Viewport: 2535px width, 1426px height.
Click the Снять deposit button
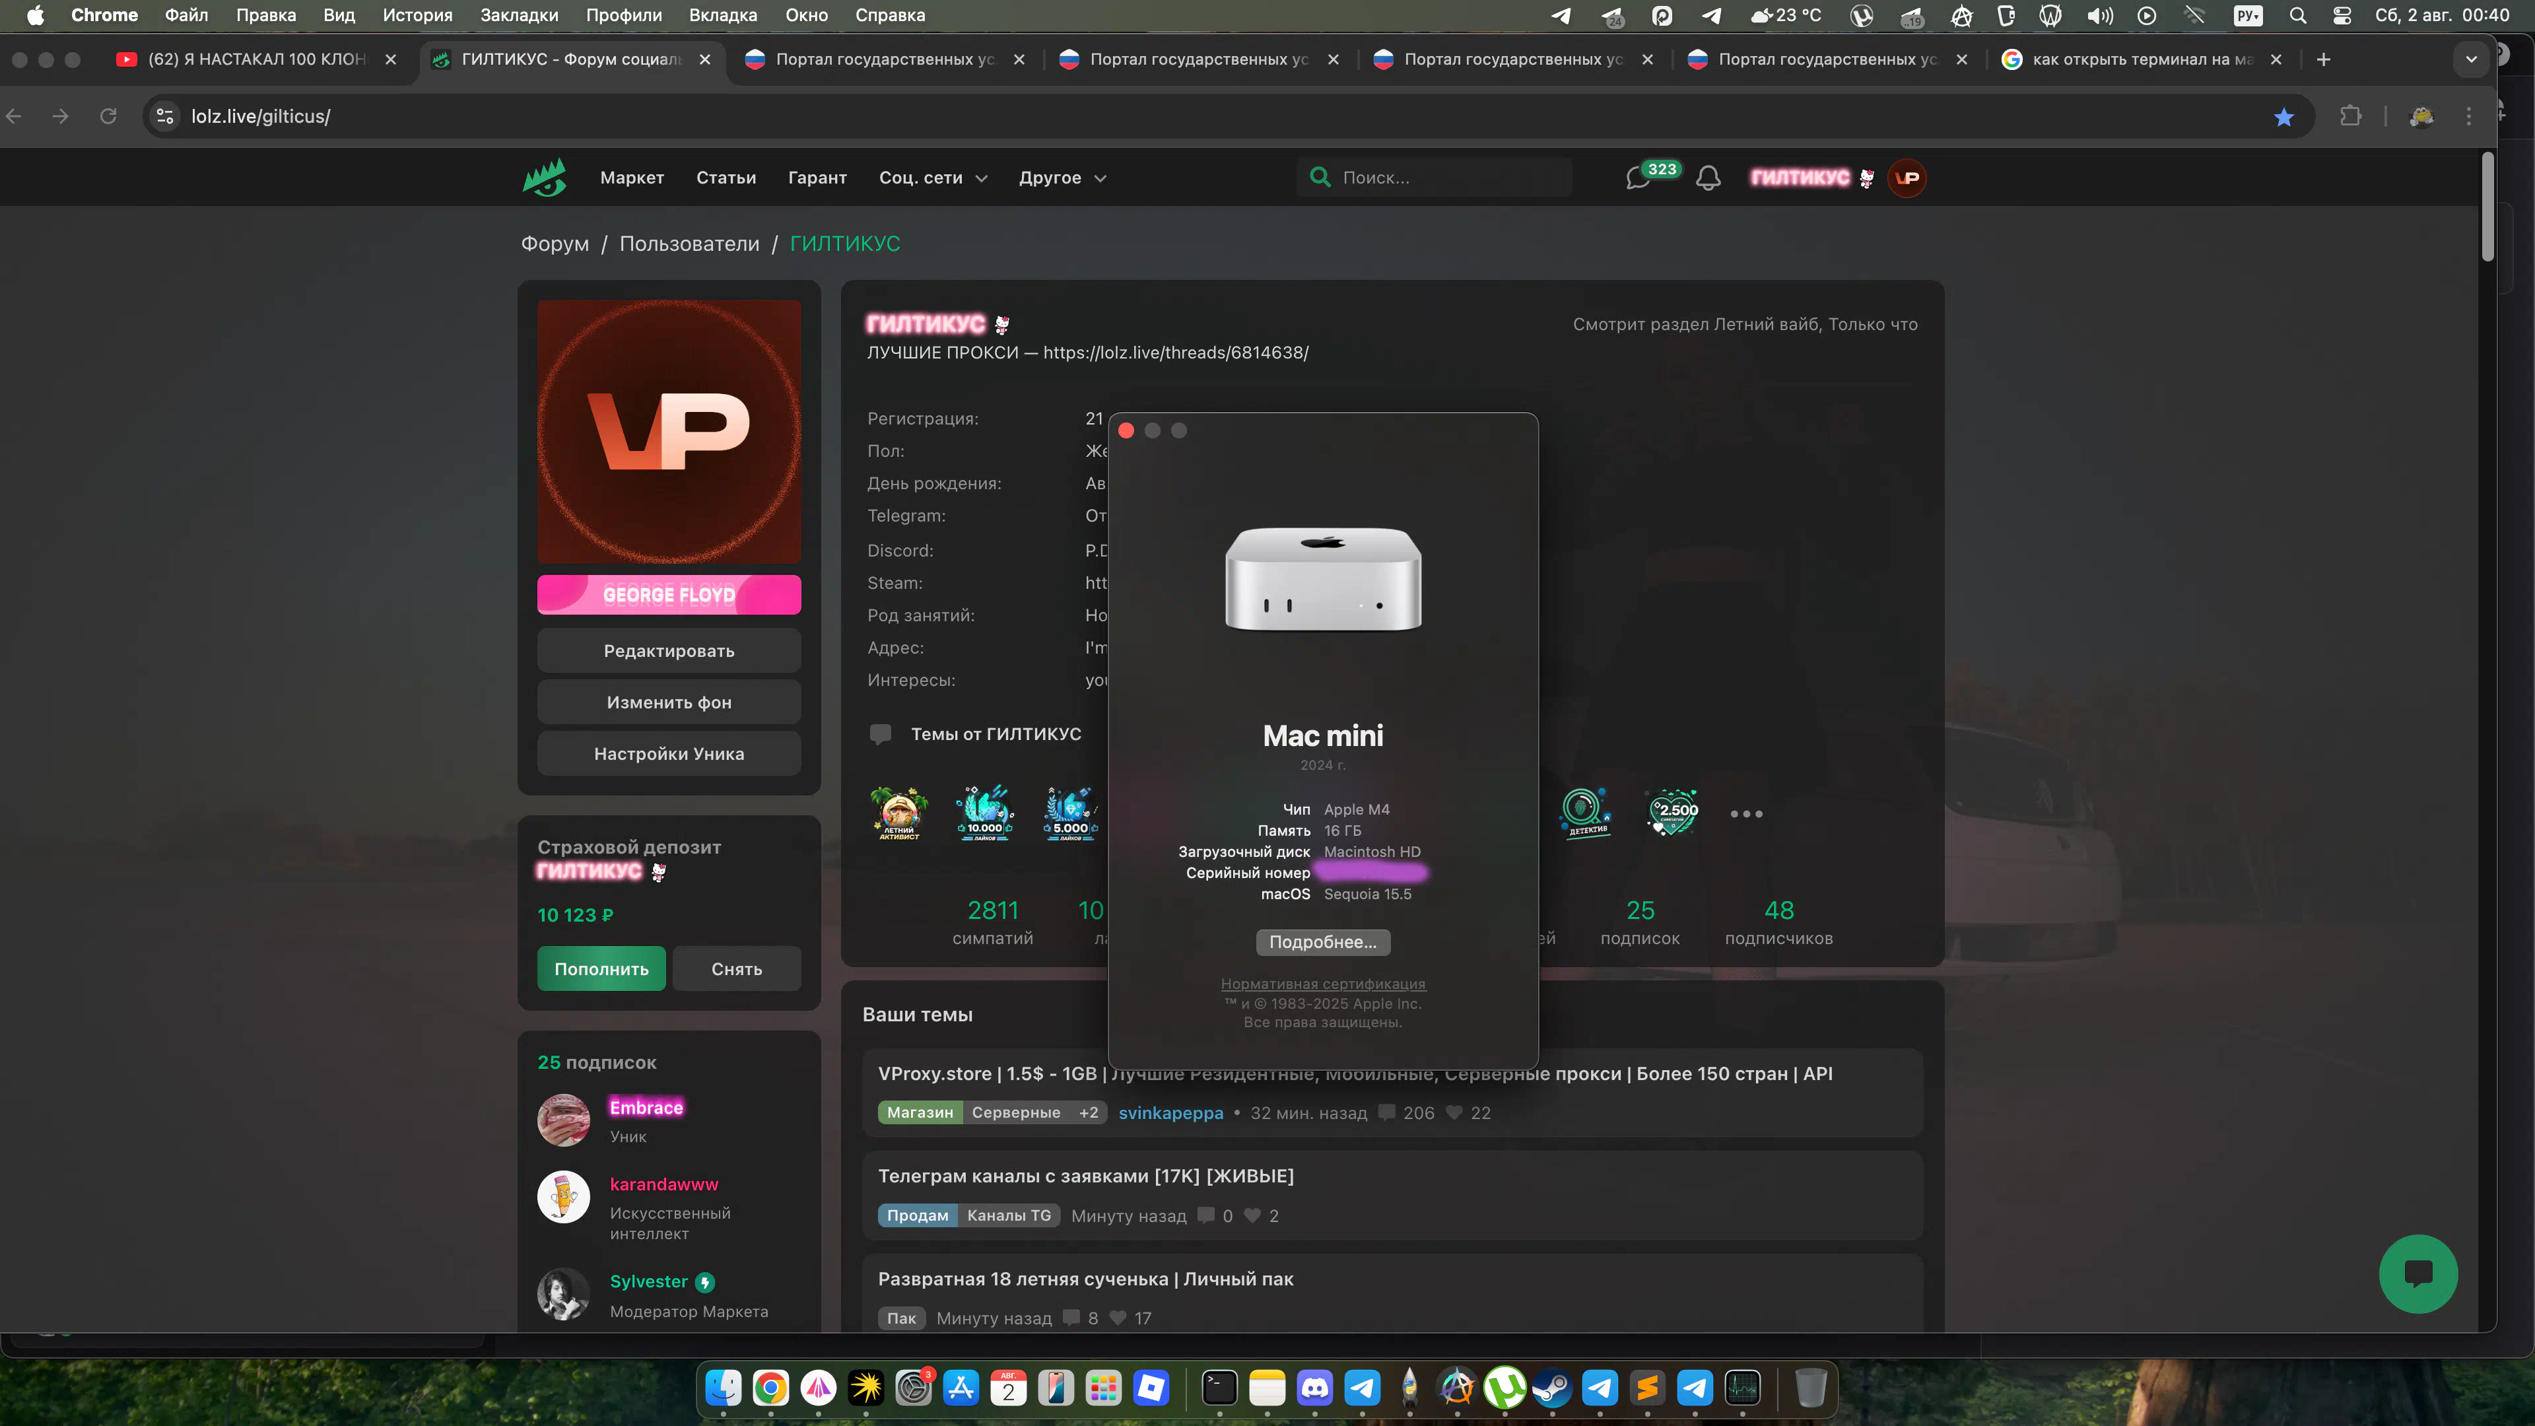(x=737, y=969)
